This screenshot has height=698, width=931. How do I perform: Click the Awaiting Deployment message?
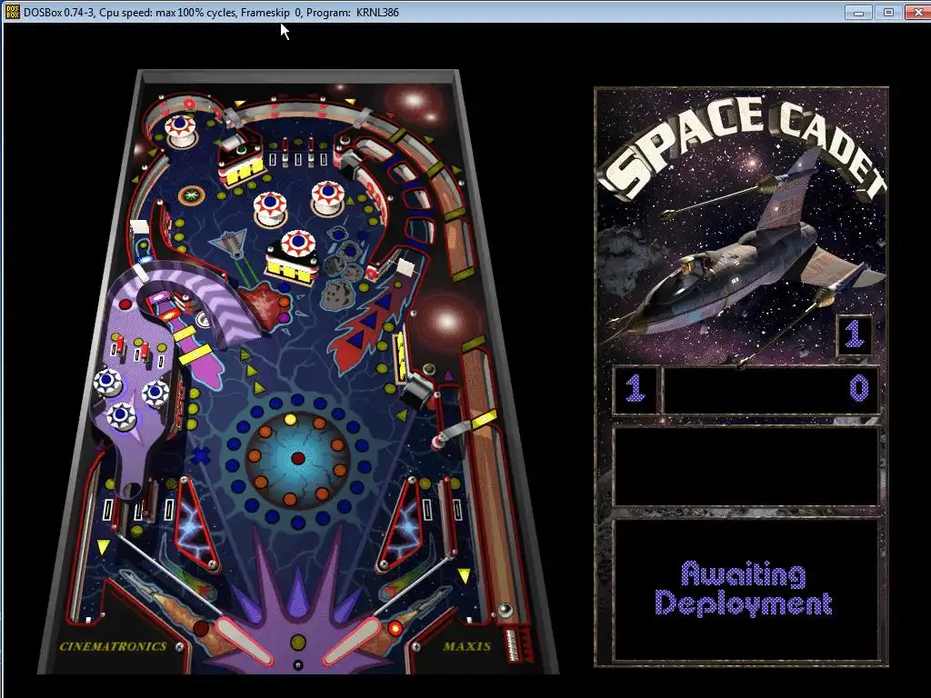[x=744, y=589]
